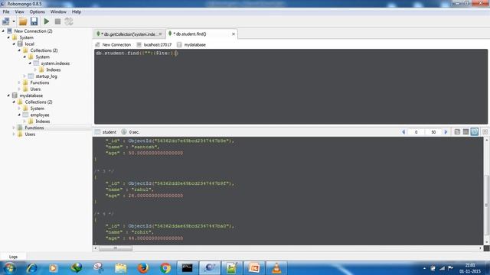The image size is (490, 275).
Task: Open command prompt window from taskbar
Action: 187,268
